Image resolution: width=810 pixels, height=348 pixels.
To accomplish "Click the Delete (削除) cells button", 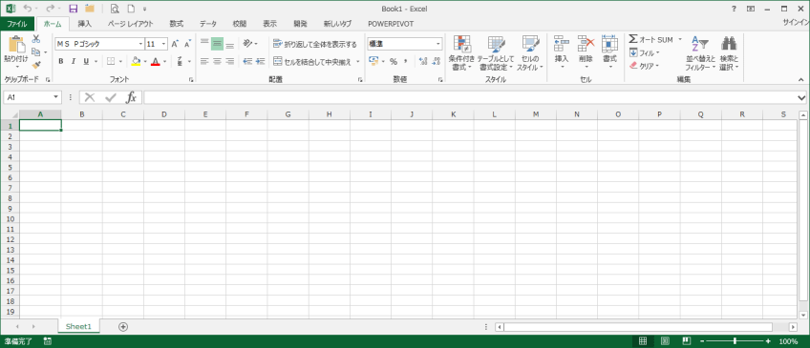I will click(x=586, y=53).
